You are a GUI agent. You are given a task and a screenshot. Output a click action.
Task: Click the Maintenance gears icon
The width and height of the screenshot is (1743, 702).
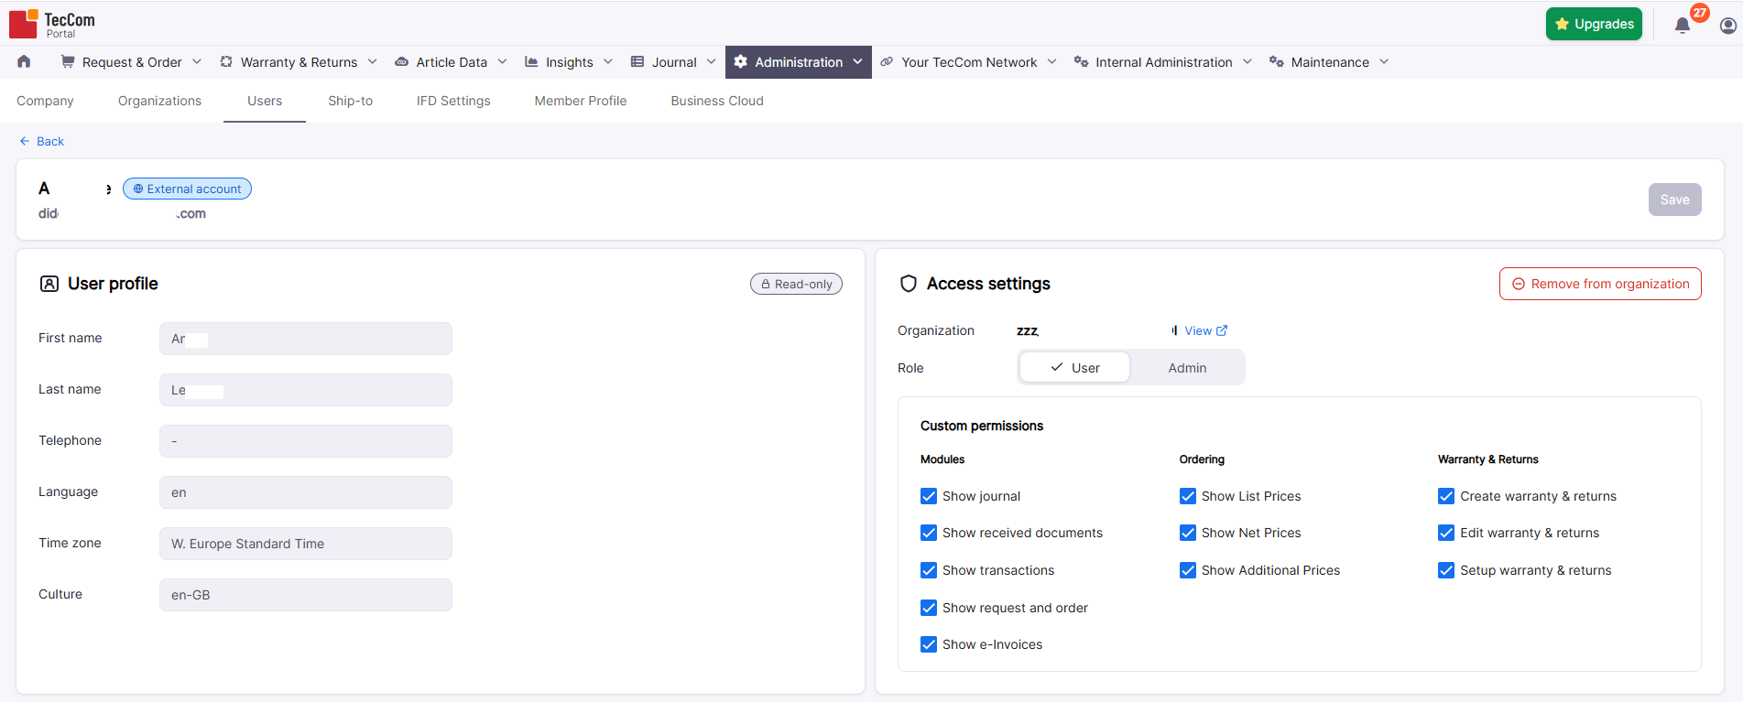click(1276, 61)
